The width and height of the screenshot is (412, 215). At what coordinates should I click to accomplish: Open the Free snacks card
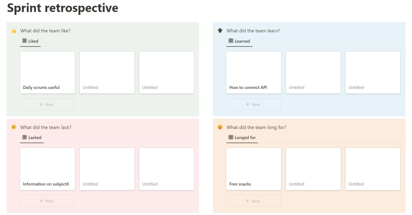(254, 169)
